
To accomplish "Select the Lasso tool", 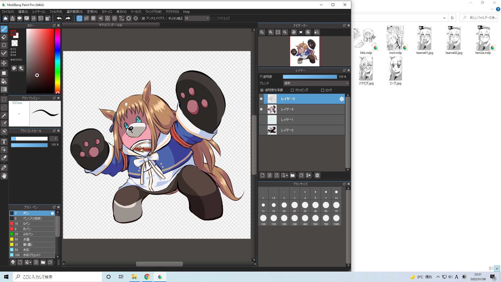I will click(4, 107).
